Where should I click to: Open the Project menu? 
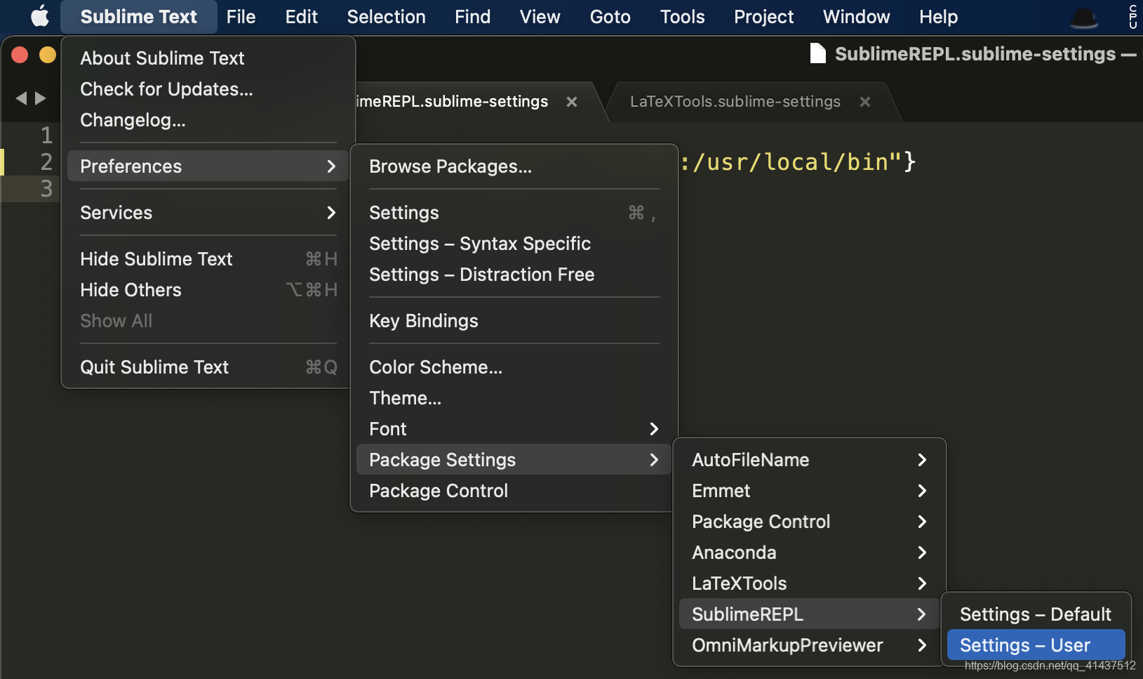(x=763, y=17)
